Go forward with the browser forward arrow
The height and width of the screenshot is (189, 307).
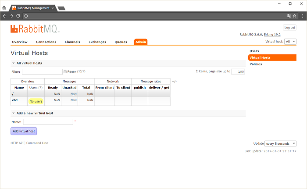click(11, 16)
